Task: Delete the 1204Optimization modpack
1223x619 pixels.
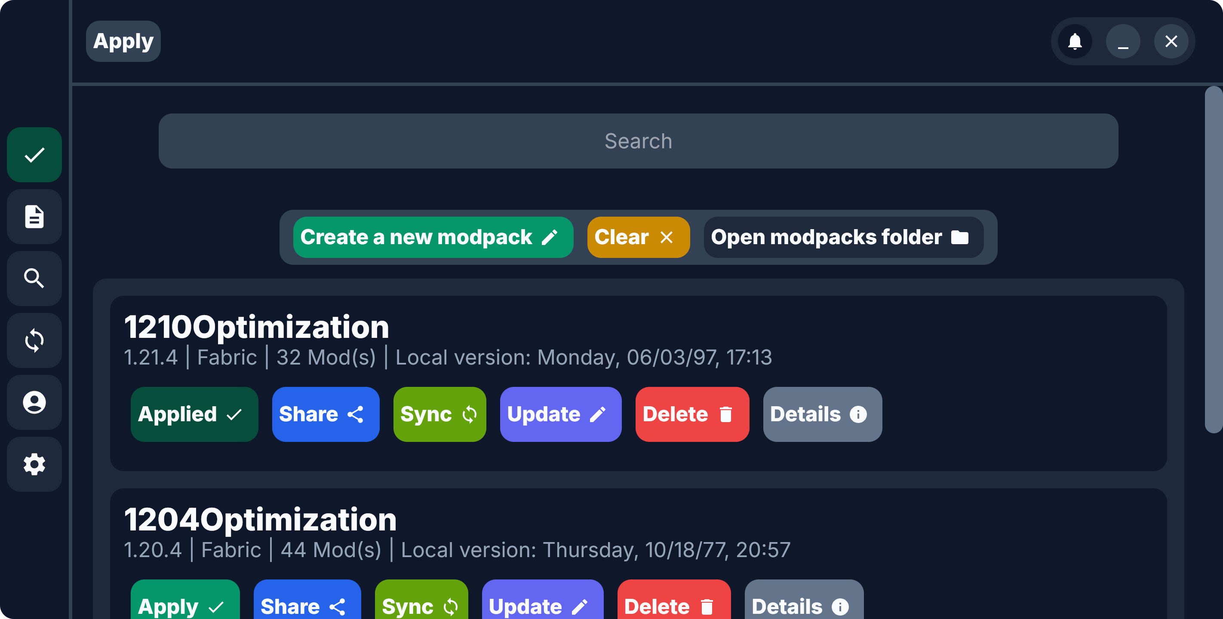Action: pos(674,605)
